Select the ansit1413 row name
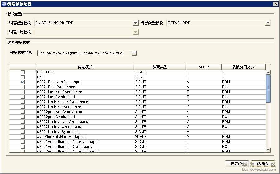 tap(45, 72)
